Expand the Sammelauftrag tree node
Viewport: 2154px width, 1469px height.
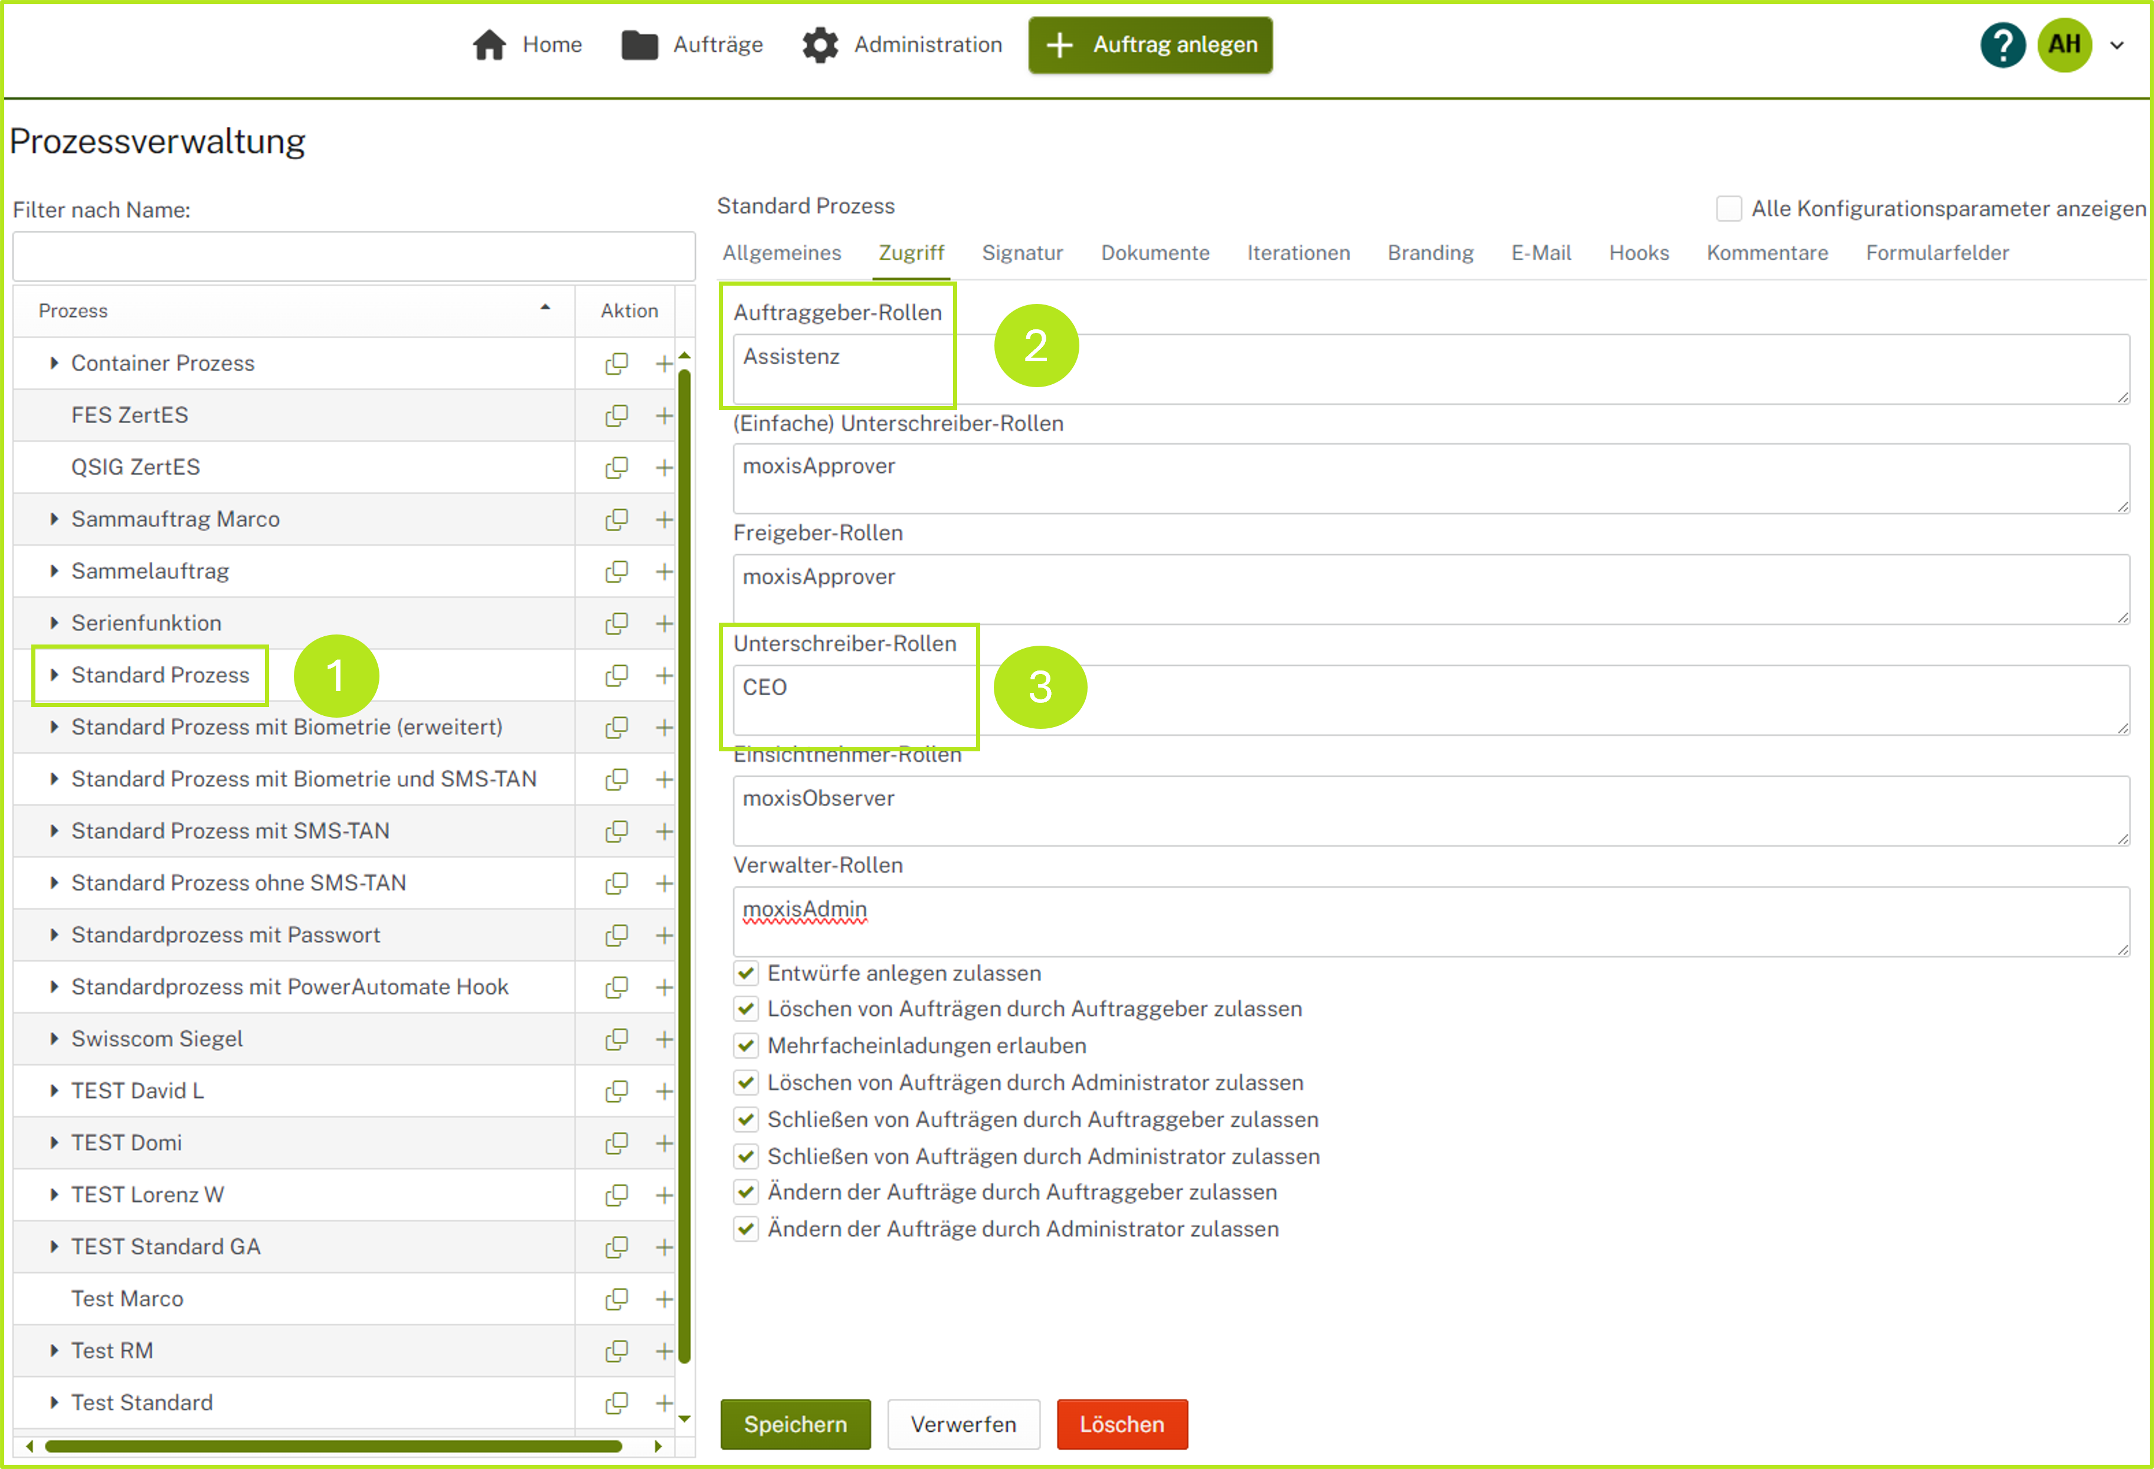[54, 571]
